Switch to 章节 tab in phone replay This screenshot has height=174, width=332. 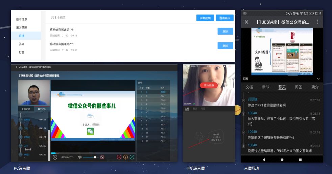pyautogui.click(x=265, y=87)
